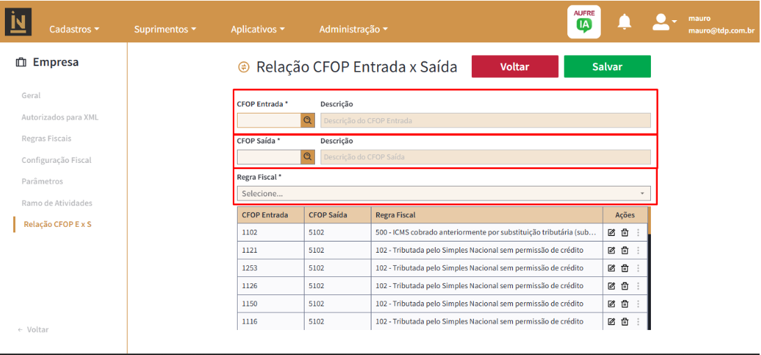
Task: Expand the Regra Fiscal dropdown
Action: pos(443,194)
